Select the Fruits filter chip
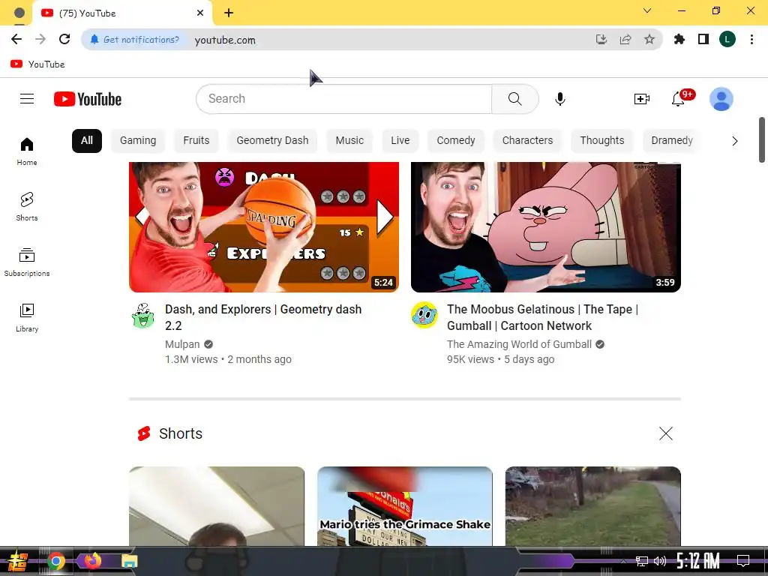 [196, 140]
